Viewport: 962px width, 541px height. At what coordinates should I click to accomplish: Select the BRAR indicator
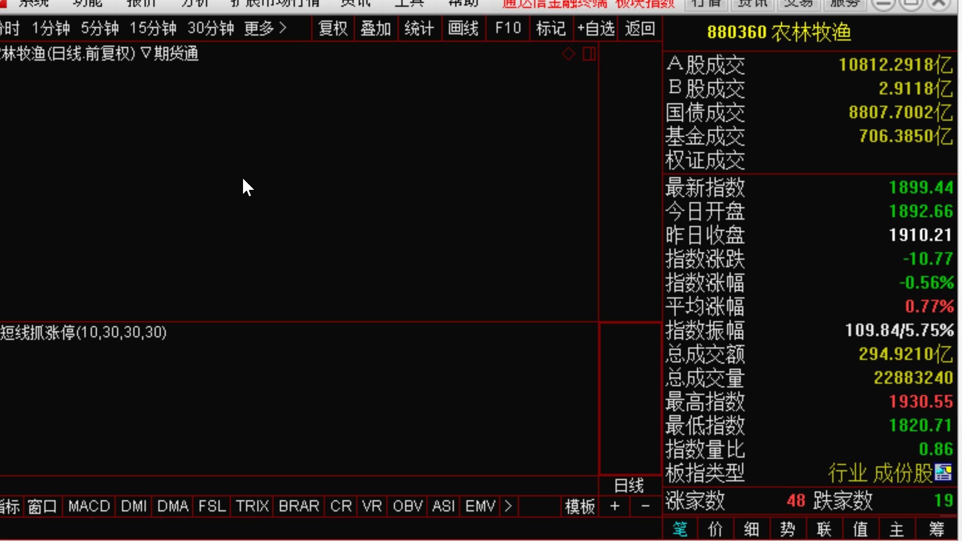(x=299, y=506)
